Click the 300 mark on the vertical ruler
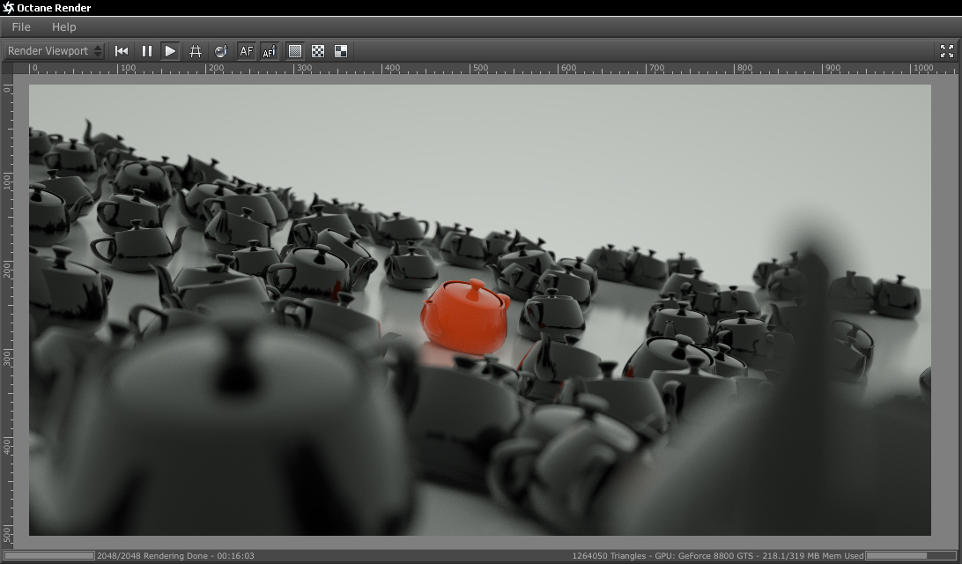Viewport: 962px width, 564px height. 7,357
